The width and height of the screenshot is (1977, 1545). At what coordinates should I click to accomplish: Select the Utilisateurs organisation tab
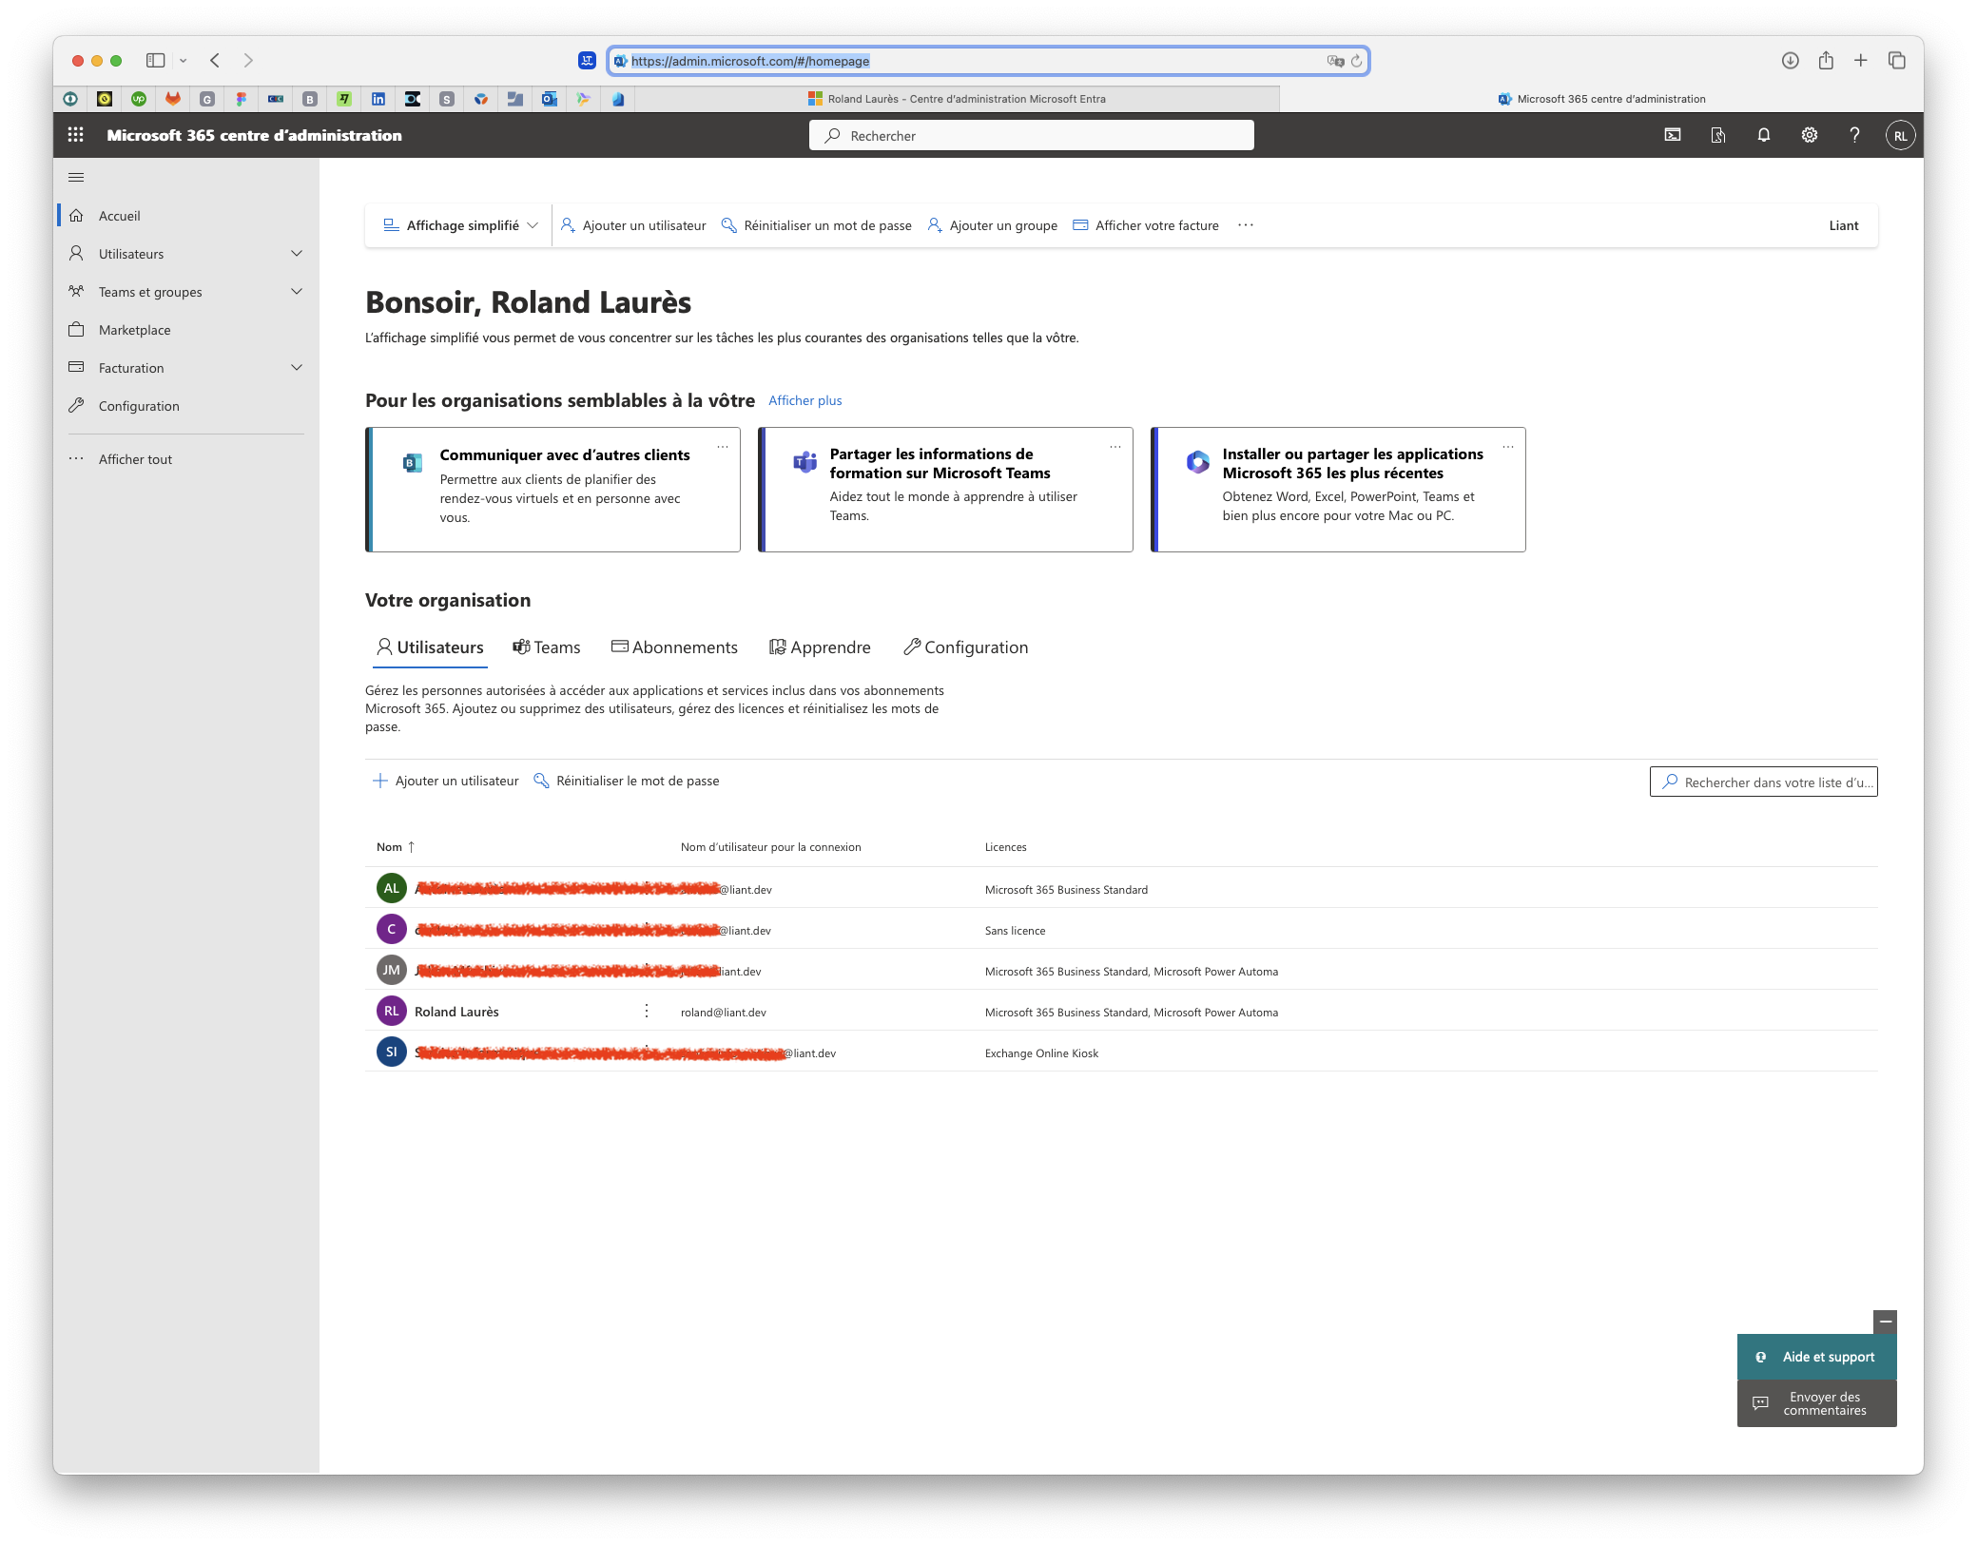(431, 647)
